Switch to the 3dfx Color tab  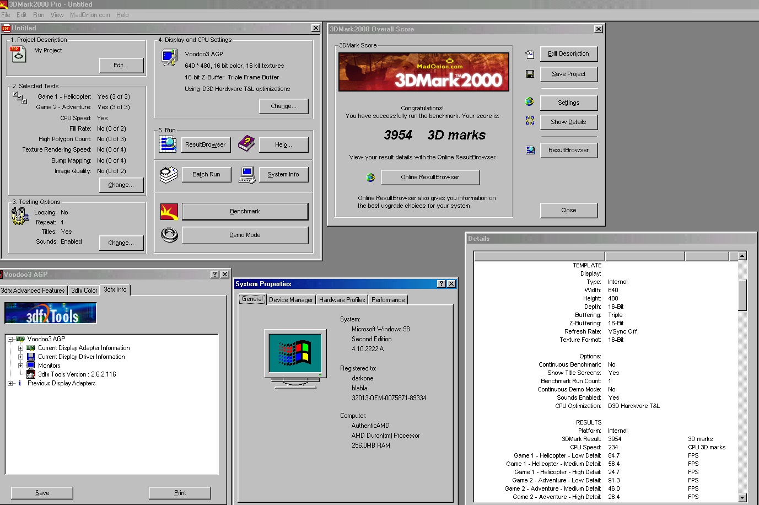point(84,291)
